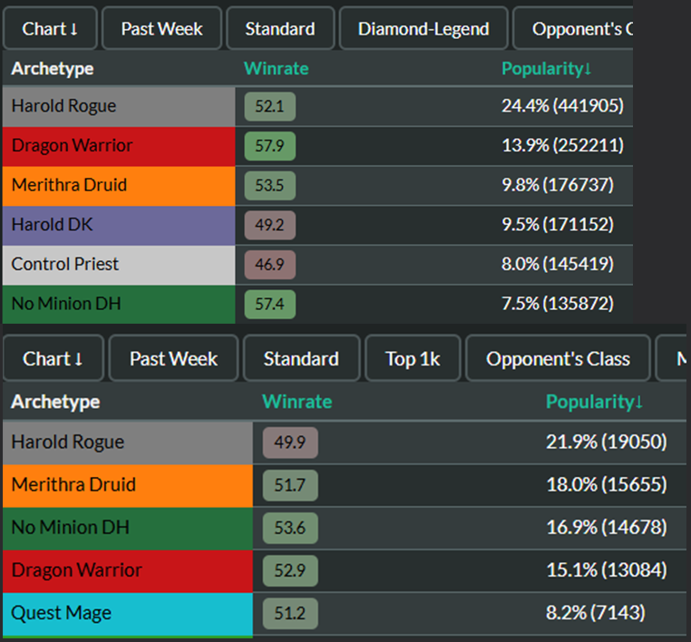
Task: Click the popularity value 15.1% (13084)
Action: (607, 569)
